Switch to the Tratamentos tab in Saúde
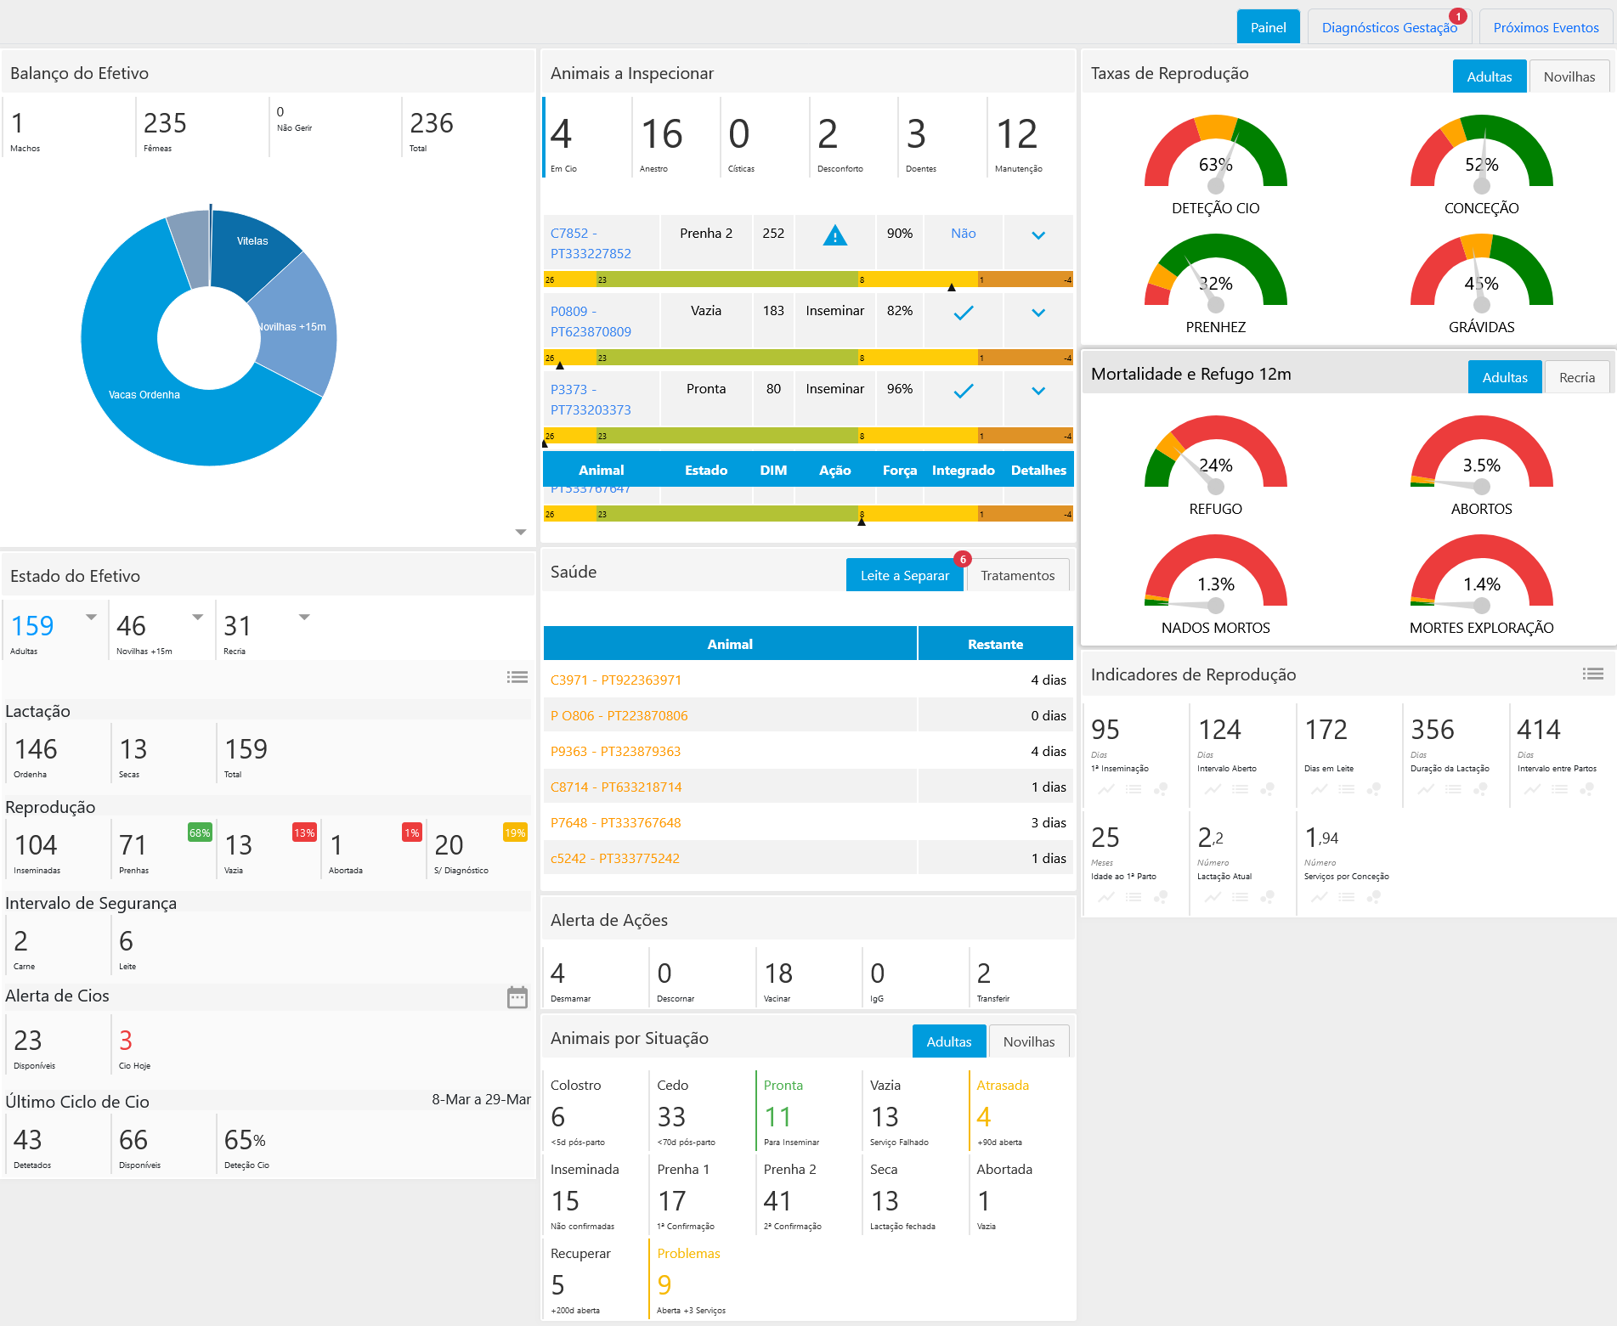The height and width of the screenshot is (1326, 1617). click(x=1017, y=575)
